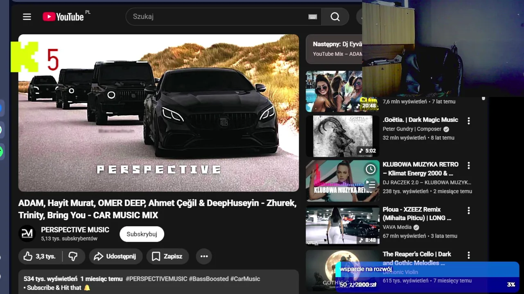Image resolution: width=524 pixels, height=294 pixels.
Task: Open more actions three-dot button
Action: (x=204, y=256)
